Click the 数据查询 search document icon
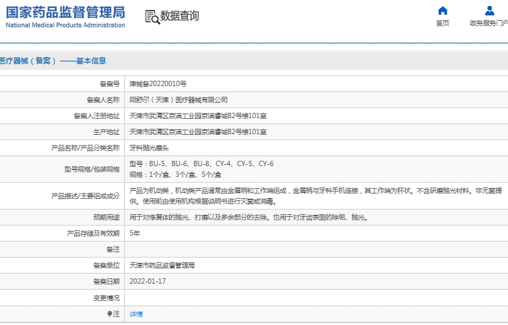Screen dimensions: 508x325 152,17
